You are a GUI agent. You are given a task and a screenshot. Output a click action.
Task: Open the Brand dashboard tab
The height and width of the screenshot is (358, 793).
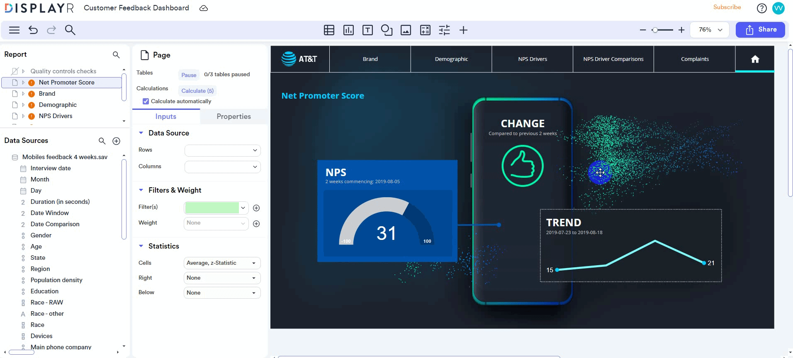[x=370, y=59]
